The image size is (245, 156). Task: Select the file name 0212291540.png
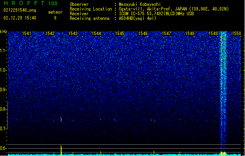[x=20, y=10]
